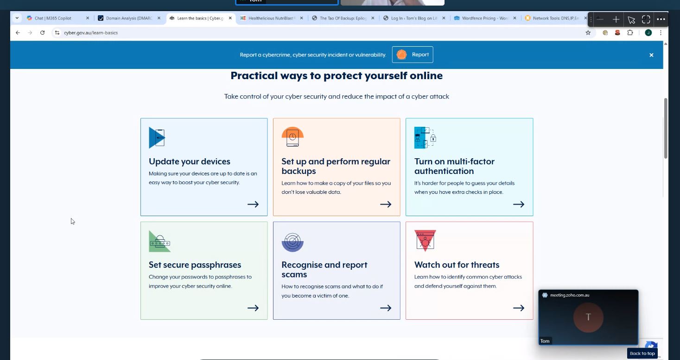Open the Update your devices card arrow
Screen dimensions: 680x360
(x=253, y=204)
